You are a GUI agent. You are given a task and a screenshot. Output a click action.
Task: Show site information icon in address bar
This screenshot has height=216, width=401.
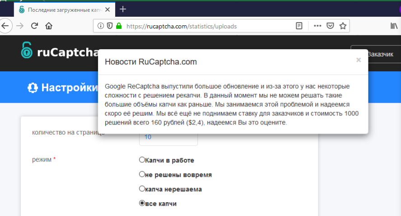pyautogui.click(x=101, y=26)
